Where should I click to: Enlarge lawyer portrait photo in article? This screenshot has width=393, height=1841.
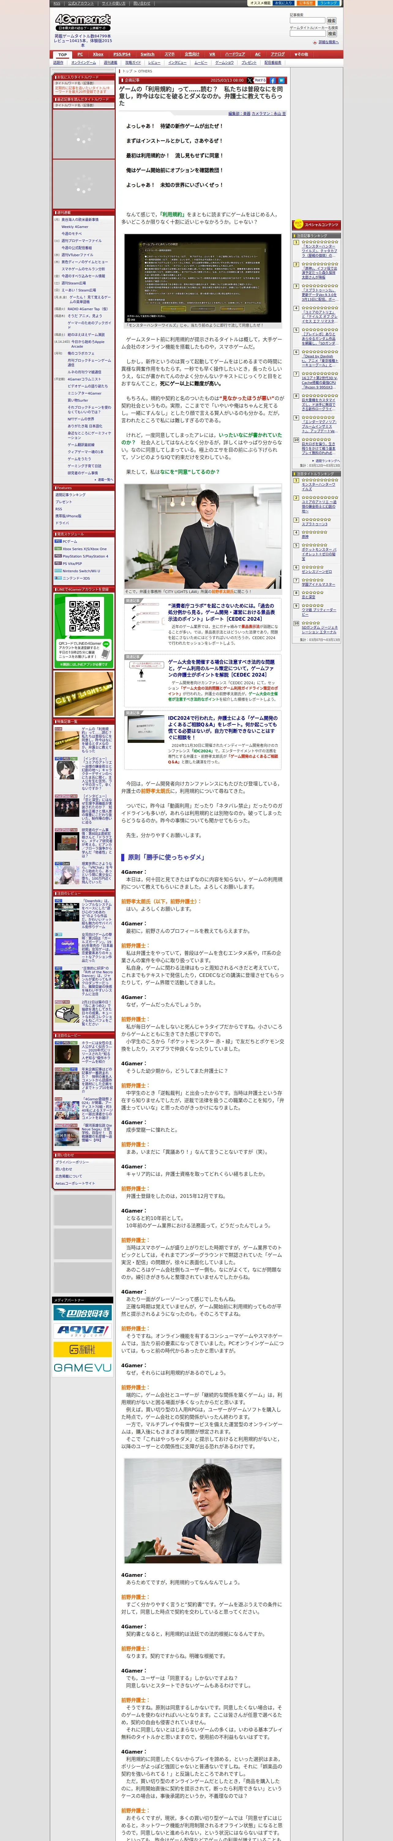pos(203,536)
